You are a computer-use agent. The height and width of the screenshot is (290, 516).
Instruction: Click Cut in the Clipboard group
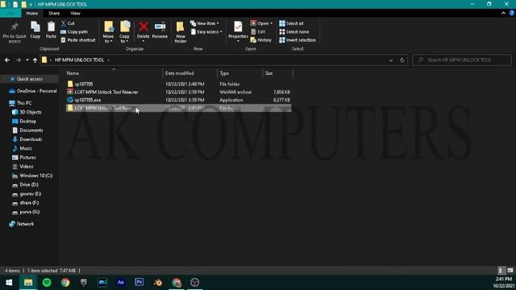click(x=68, y=23)
